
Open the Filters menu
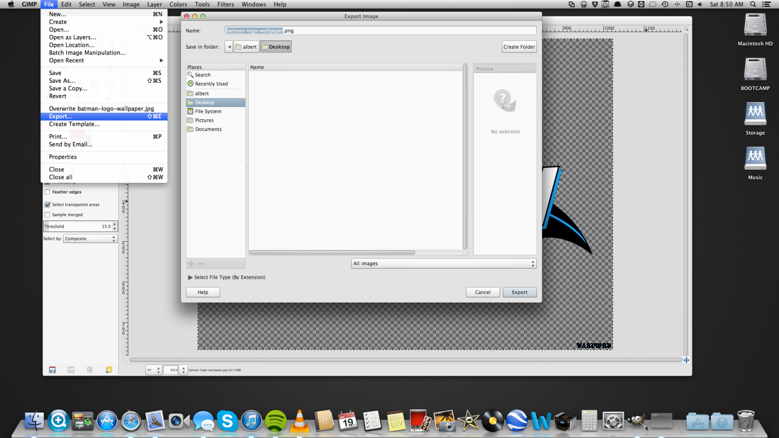(225, 4)
